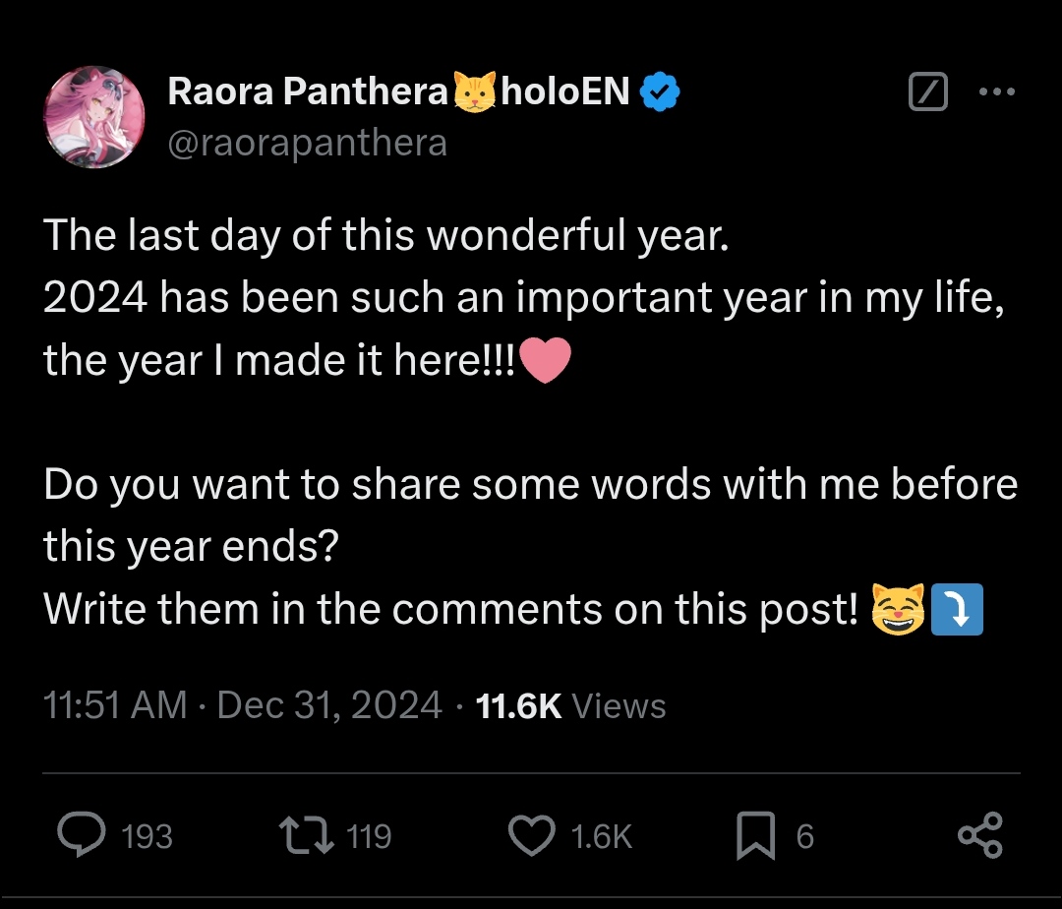This screenshot has width=1062, height=909.
Task: Open Raora Panthera's profile picture
Action: tap(94, 117)
